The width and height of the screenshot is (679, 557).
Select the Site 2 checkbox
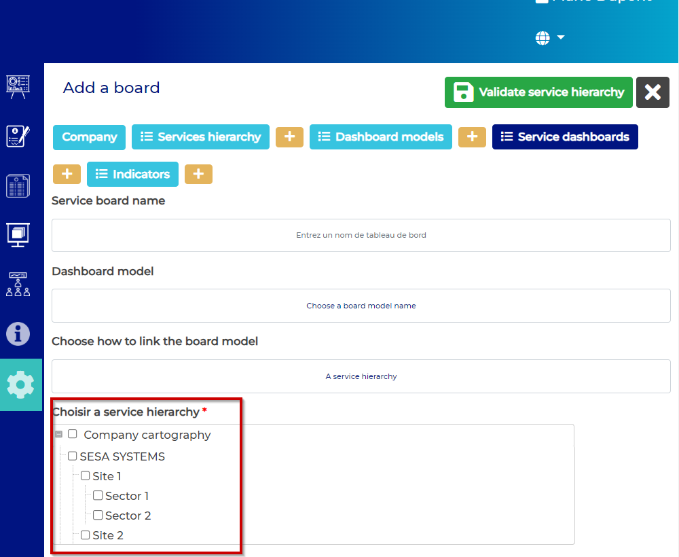click(x=86, y=535)
